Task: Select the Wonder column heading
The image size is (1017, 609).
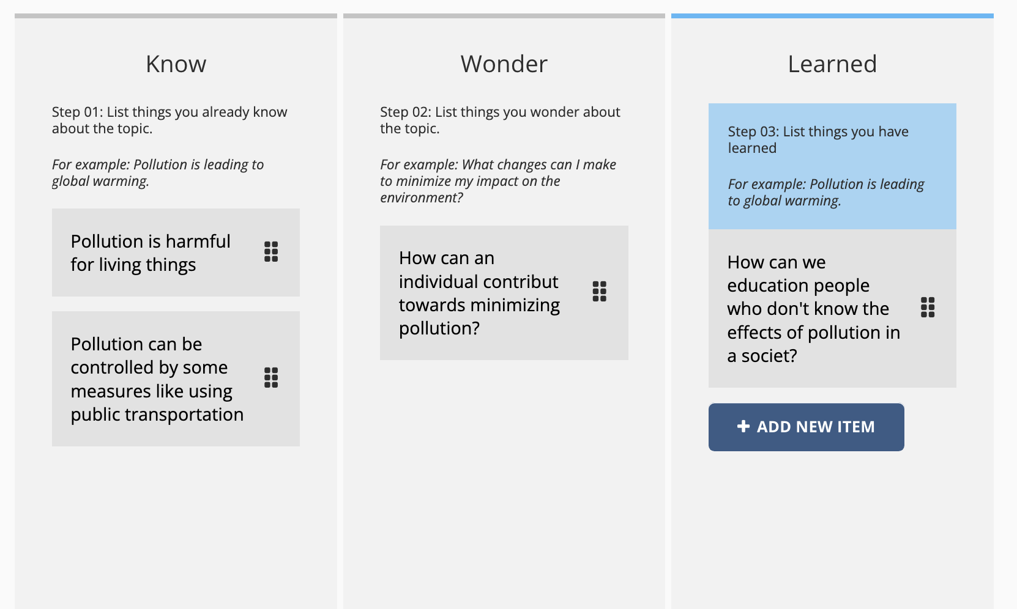Action: [x=504, y=64]
